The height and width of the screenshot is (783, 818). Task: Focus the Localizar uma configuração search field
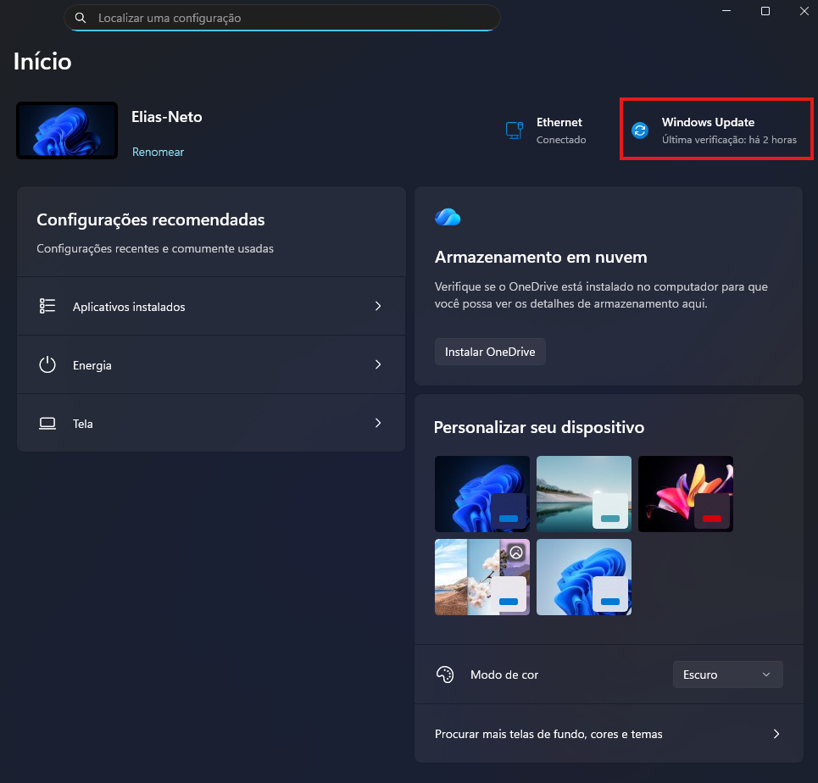click(288, 18)
